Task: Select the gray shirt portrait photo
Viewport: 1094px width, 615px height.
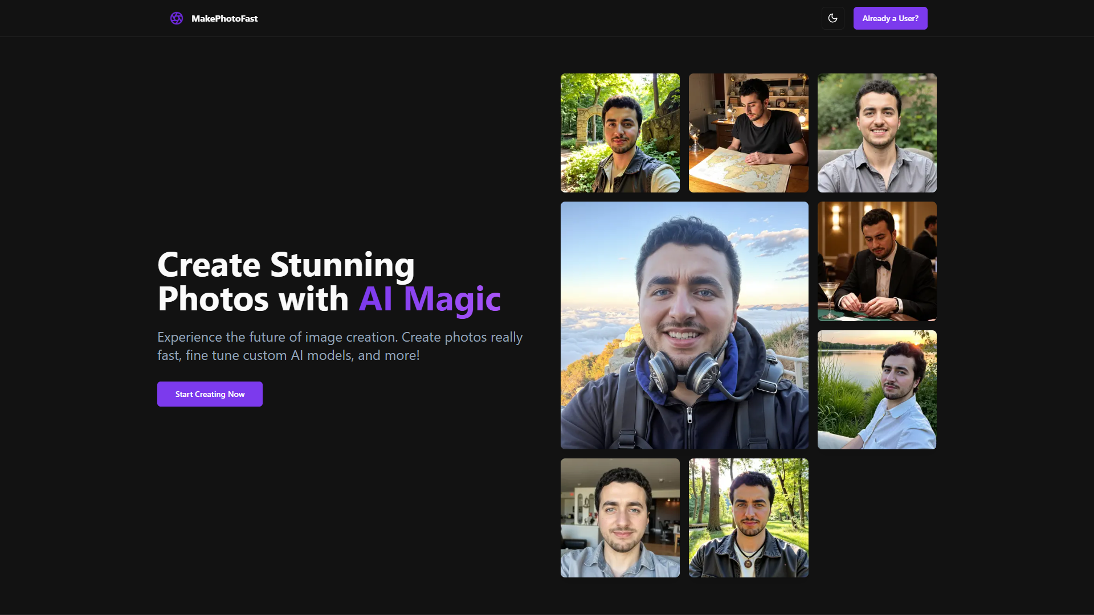Action: 877,133
